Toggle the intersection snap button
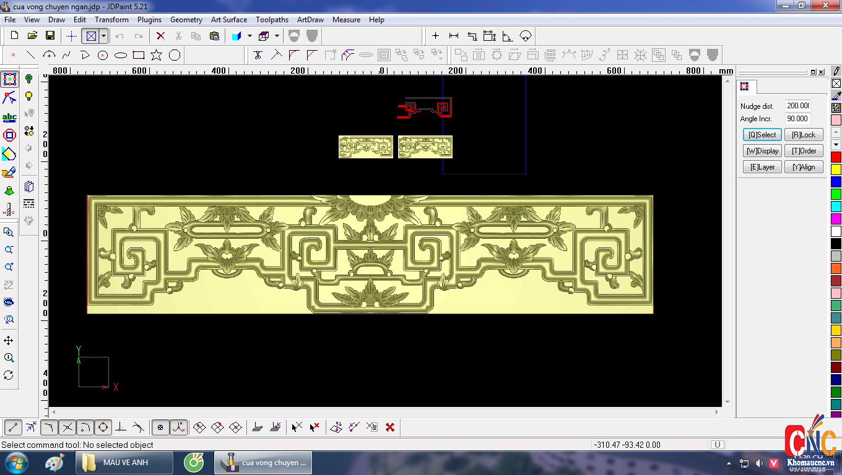This screenshot has height=475, width=842. tap(67, 427)
